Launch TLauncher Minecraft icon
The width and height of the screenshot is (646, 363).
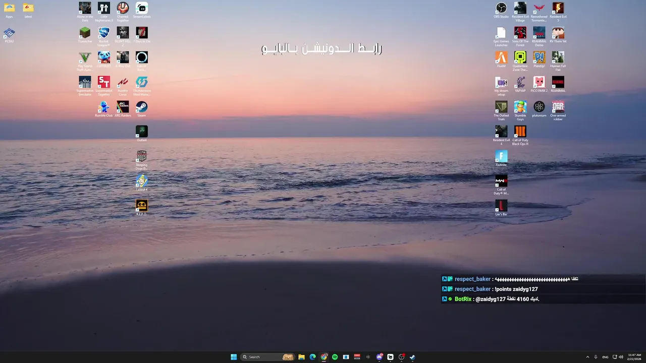coord(85,35)
